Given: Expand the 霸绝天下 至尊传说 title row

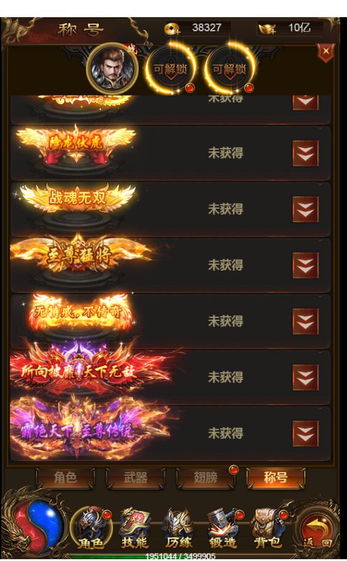Looking at the screenshot, I should (305, 433).
